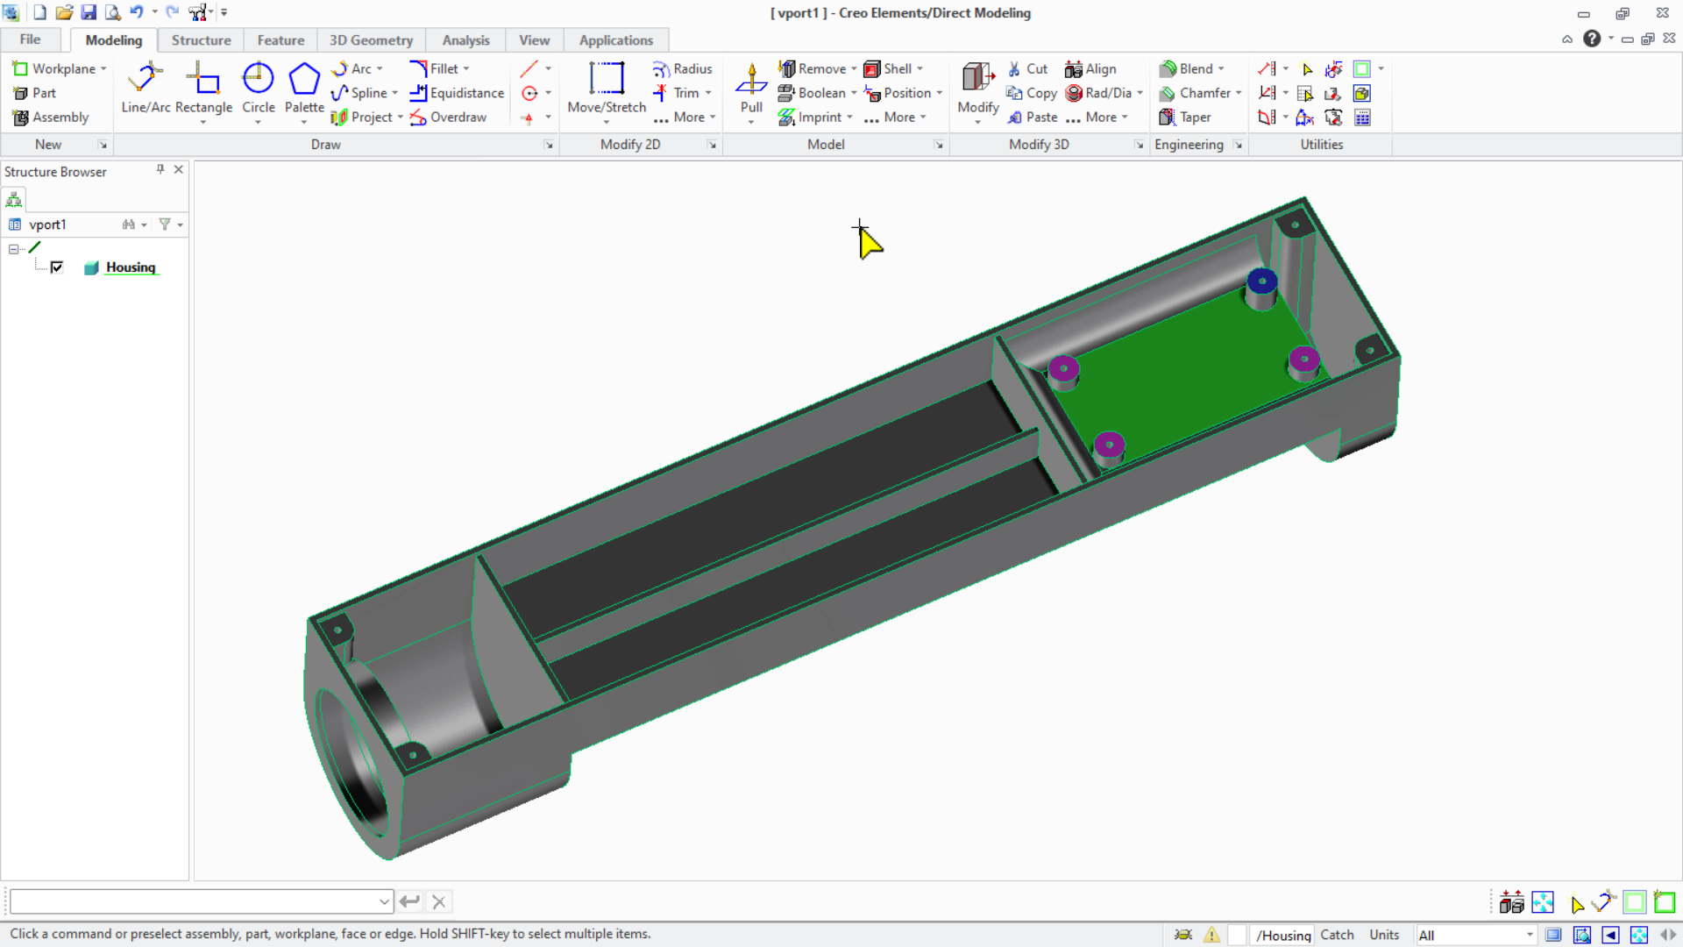This screenshot has width=1683, height=947.
Task: Click the Catch status bar button
Action: (x=1337, y=935)
